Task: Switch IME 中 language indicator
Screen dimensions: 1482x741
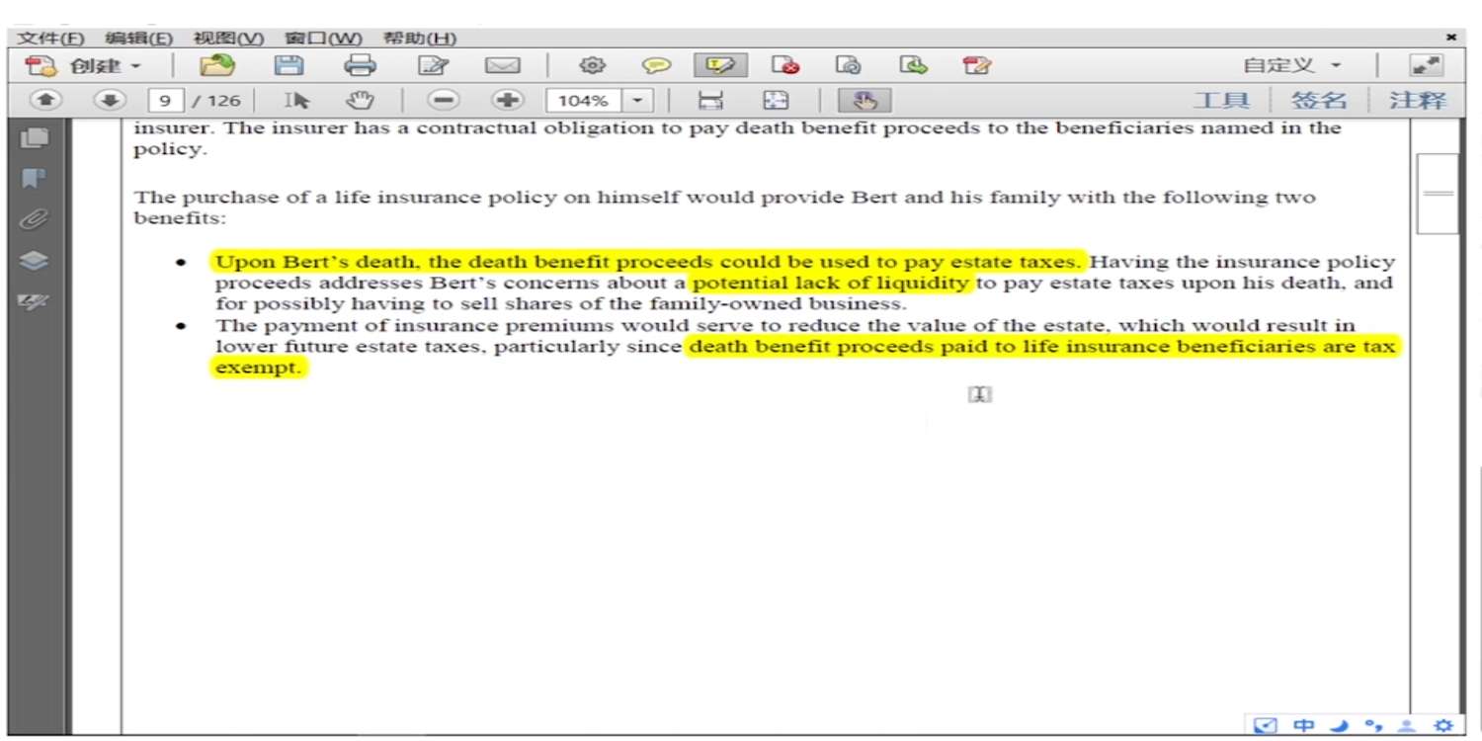Action: point(1304,726)
